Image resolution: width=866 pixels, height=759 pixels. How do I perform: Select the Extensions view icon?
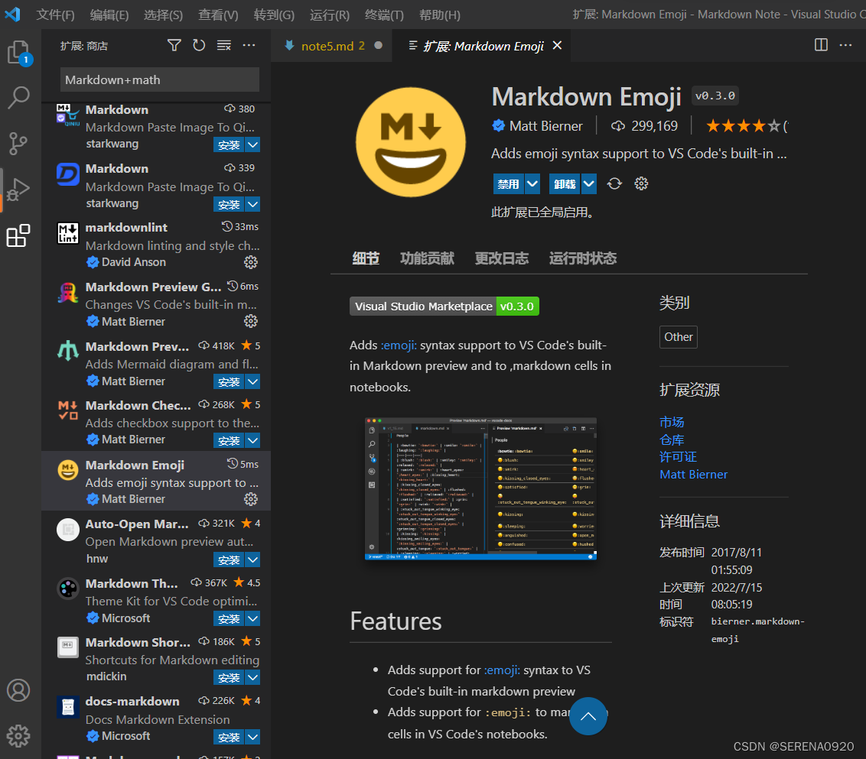pos(18,235)
